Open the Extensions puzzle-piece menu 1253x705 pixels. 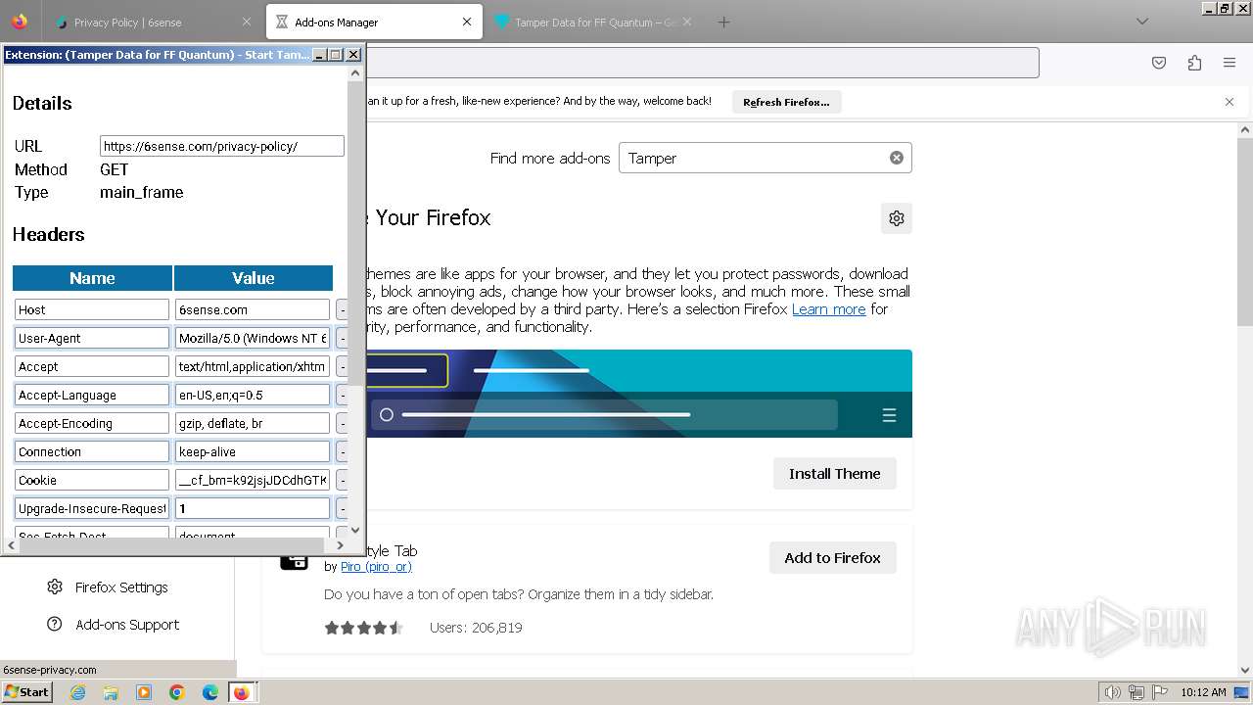[x=1194, y=63]
